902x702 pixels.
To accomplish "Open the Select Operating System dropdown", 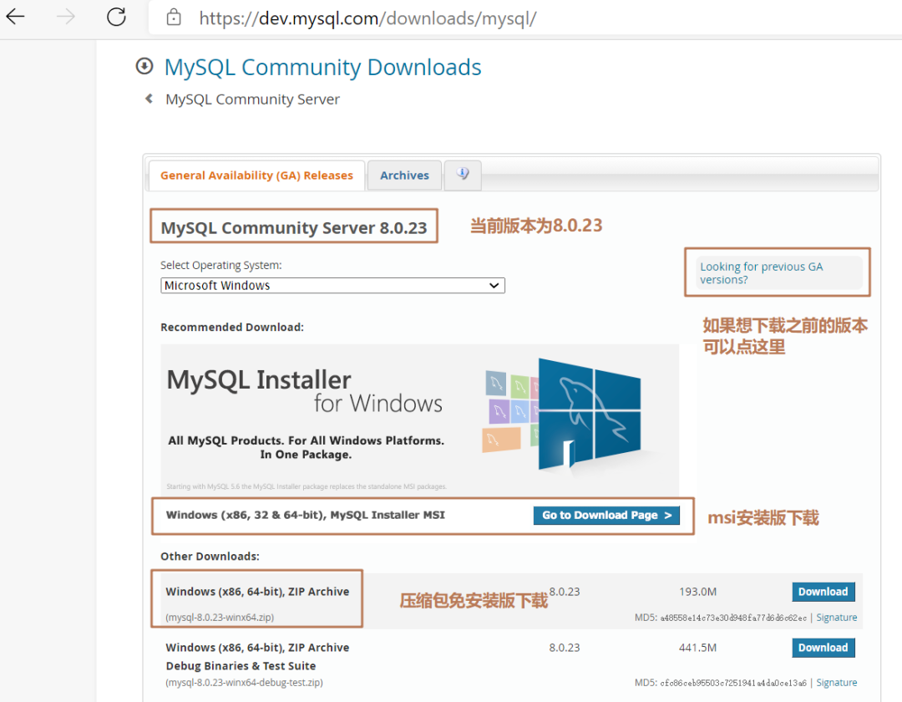I will [x=332, y=286].
